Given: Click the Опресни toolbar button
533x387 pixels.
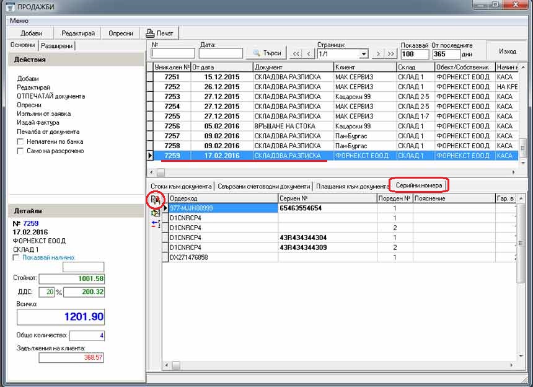Looking at the screenshot, I should [x=121, y=33].
